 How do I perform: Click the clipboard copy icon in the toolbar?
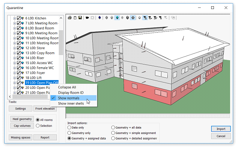click(x=75, y=18)
